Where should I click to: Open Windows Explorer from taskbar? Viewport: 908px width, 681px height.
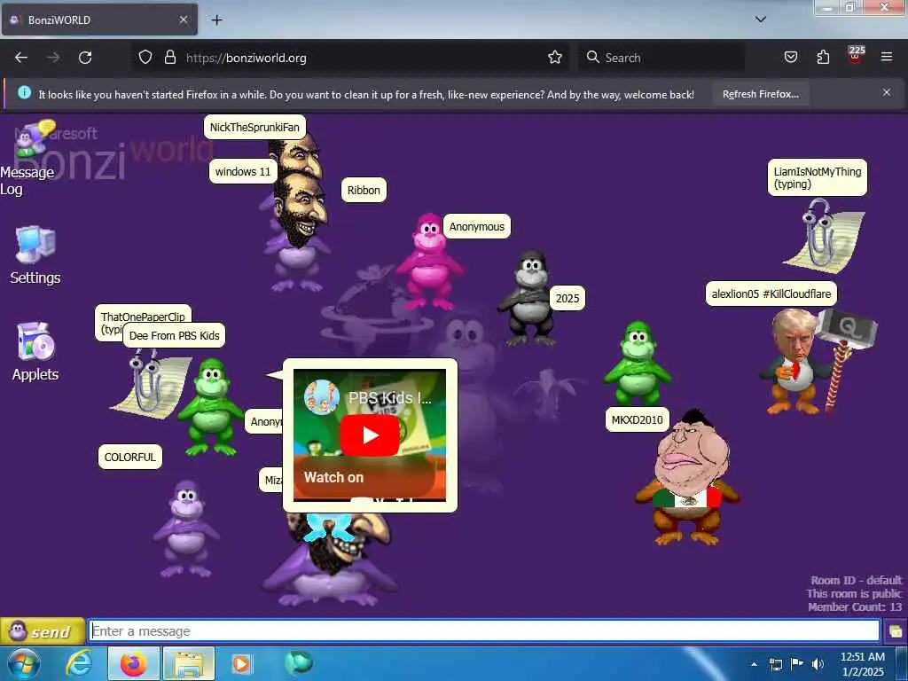pyautogui.click(x=190, y=663)
